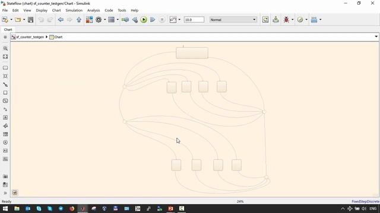The width and height of the screenshot is (380, 213).
Task: Click the Update Diagram arrow icon
Action: [125, 20]
